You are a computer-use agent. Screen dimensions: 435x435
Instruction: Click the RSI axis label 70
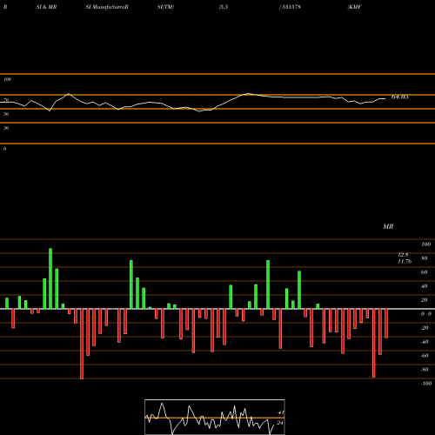(x=6, y=100)
